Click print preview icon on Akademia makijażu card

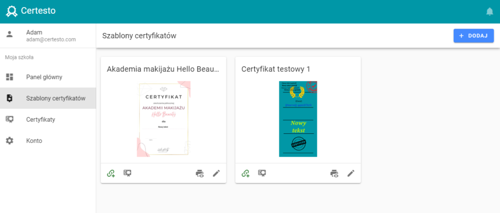tap(200, 173)
